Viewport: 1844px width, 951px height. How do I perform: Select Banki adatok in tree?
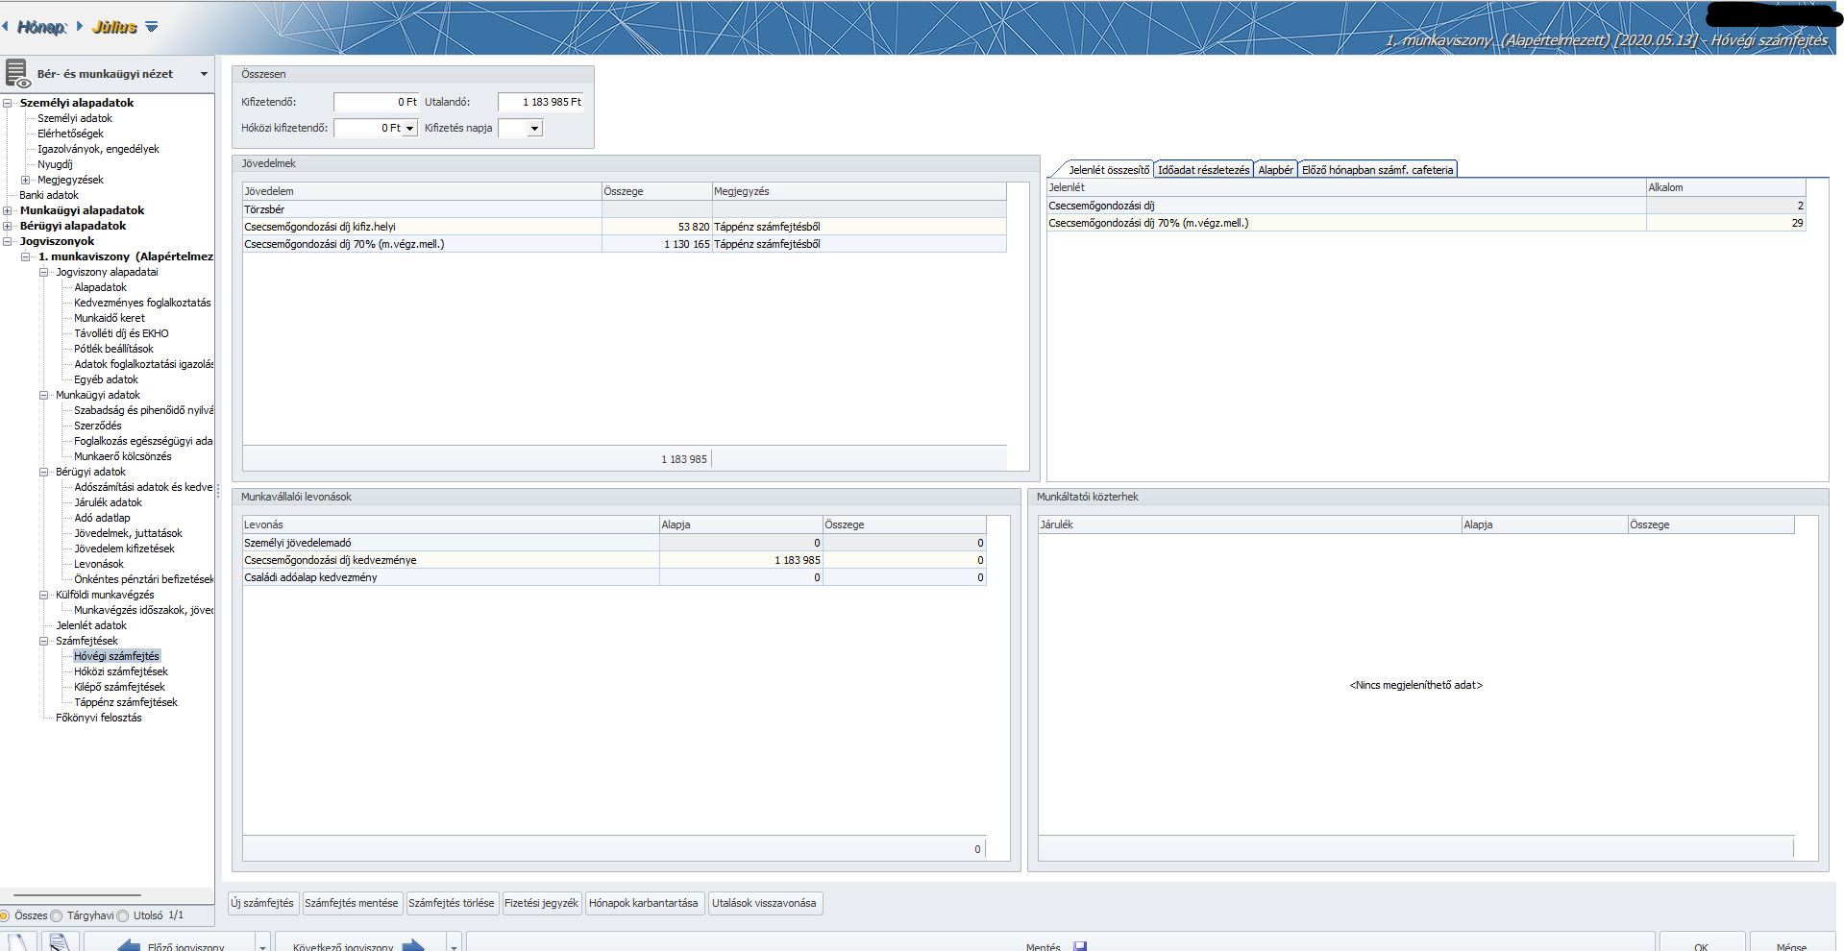tap(49, 195)
